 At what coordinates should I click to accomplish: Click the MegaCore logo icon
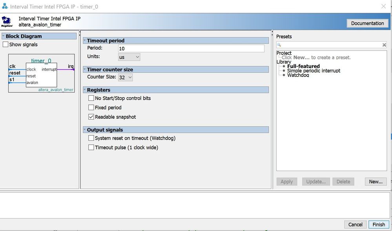click(7, 22)
